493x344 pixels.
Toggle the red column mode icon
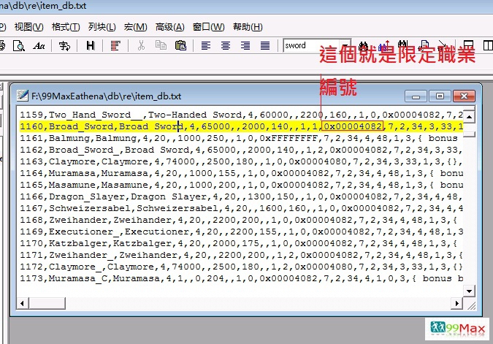pos(115,45)
